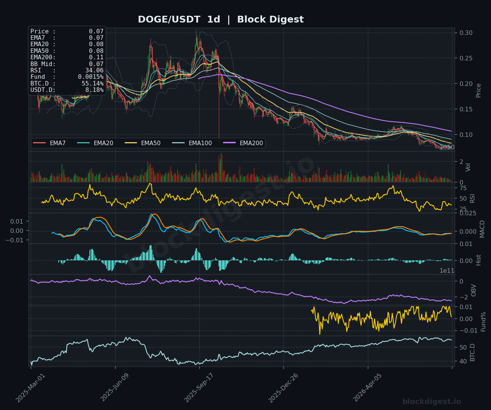Click the EMA7 legend entry

tap(50, 143)
